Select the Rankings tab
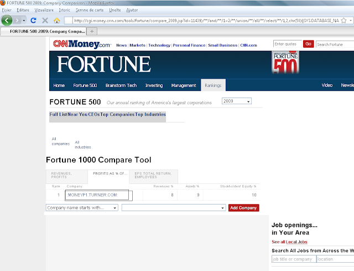Screen dimensions: 354x271 213,85
